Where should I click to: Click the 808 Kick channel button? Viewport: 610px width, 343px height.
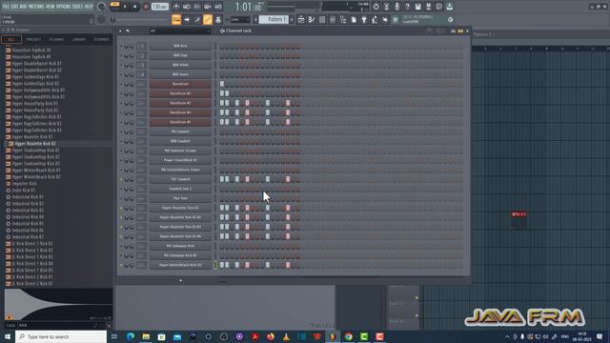point(180,46)
